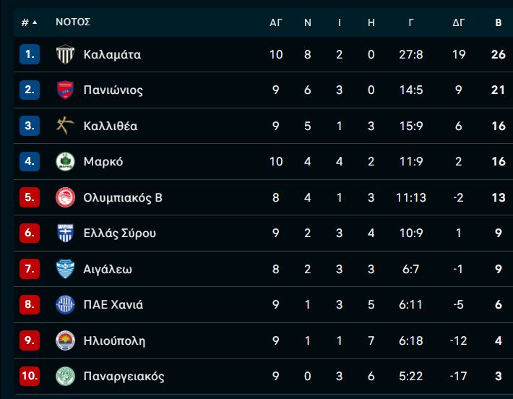Sort standings by ΔΓ goal difference header

[x=458, y=22]
